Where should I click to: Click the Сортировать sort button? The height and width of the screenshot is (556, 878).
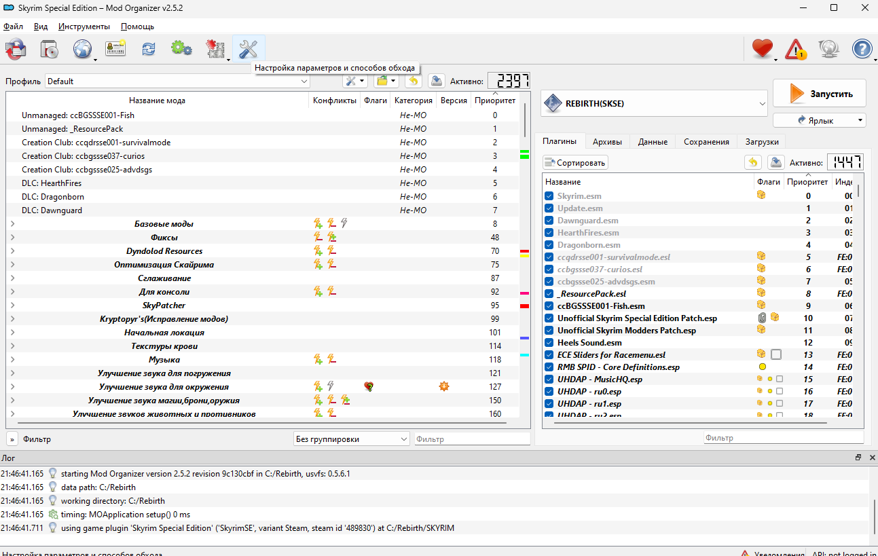coord(575,162)
